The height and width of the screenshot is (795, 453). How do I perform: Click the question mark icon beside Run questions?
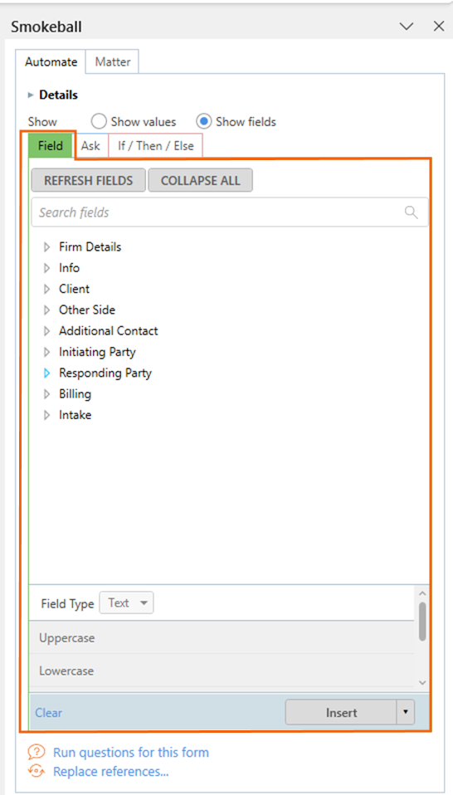tap(37, 751)
